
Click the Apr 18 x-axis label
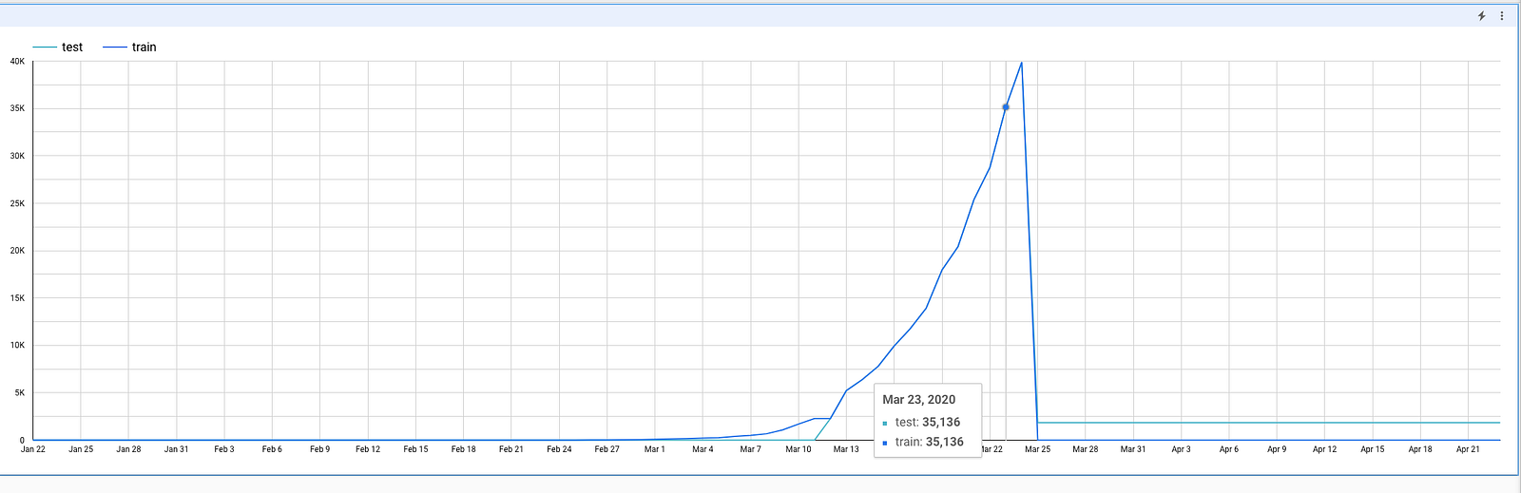pos(1420,449)
